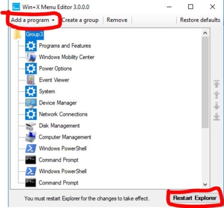Click the Restart Explorer button

coord(195,198)
